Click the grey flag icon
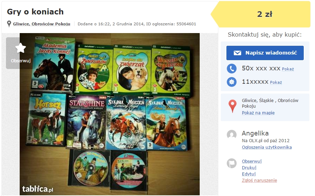315x196 pixels. pos(232,163)
